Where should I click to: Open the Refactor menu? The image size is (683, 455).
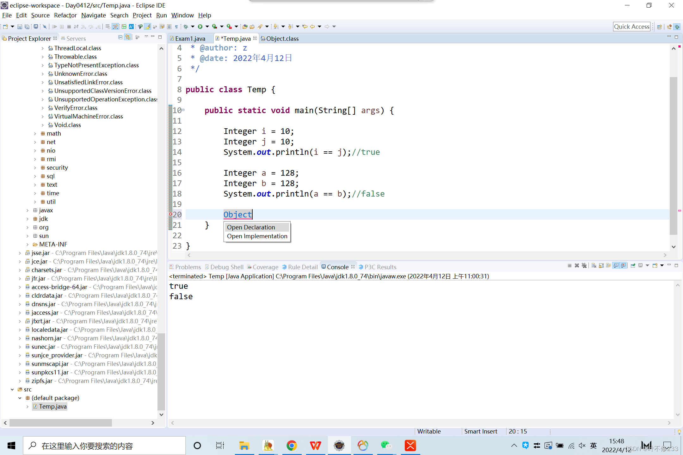(65, 15)
